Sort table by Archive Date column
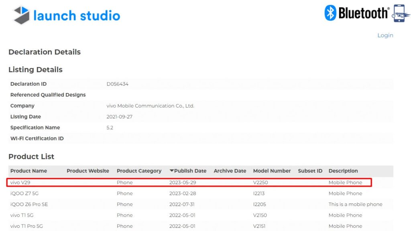This screenshot has width=411, height=231. (x=230, y=171)
